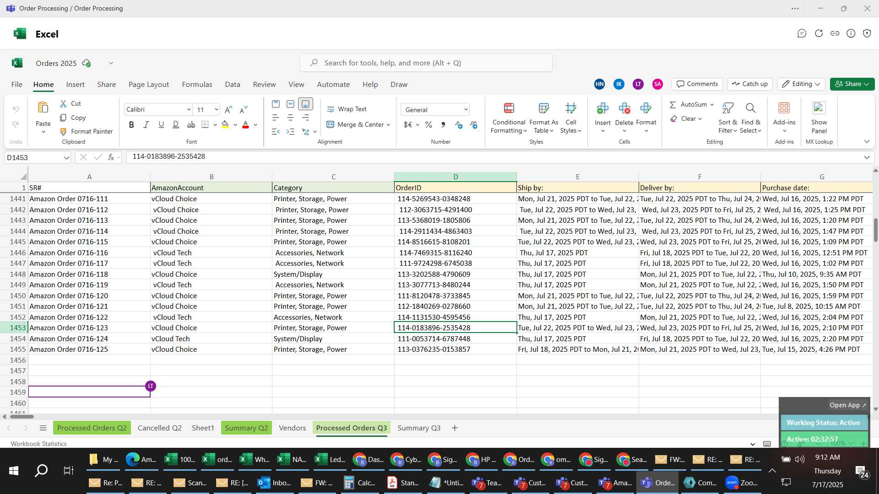The width and height of the screenshot is (879, 494).
Task: Apply comma style number format
Action: click(443, 124)
